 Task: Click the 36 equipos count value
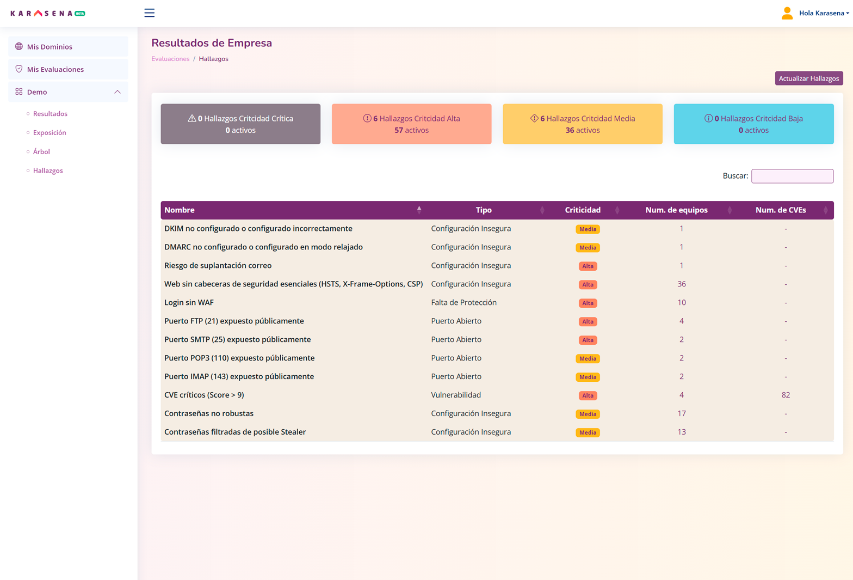(682, 284)
